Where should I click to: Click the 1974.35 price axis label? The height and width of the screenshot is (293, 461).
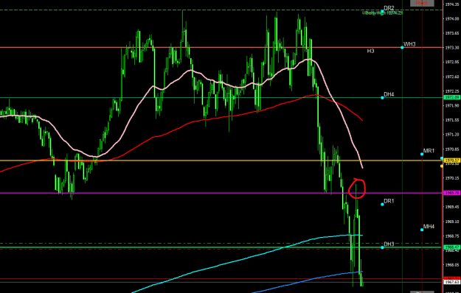pyautogui.click(x=452, y=4)
